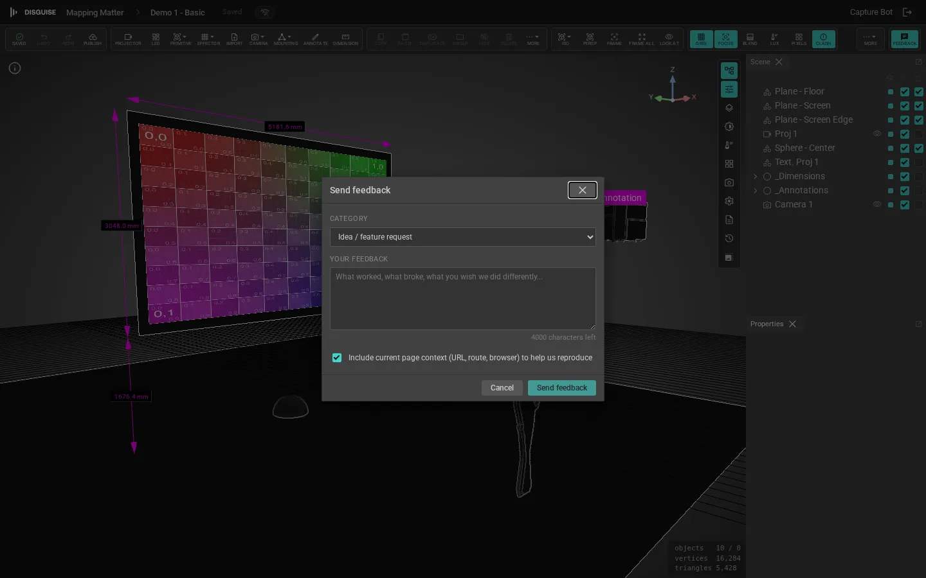
Task: Click Cancel in feedback dialog
Action: [502, 388]
